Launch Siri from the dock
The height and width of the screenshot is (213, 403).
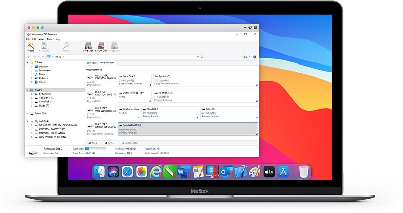point(114,172)
